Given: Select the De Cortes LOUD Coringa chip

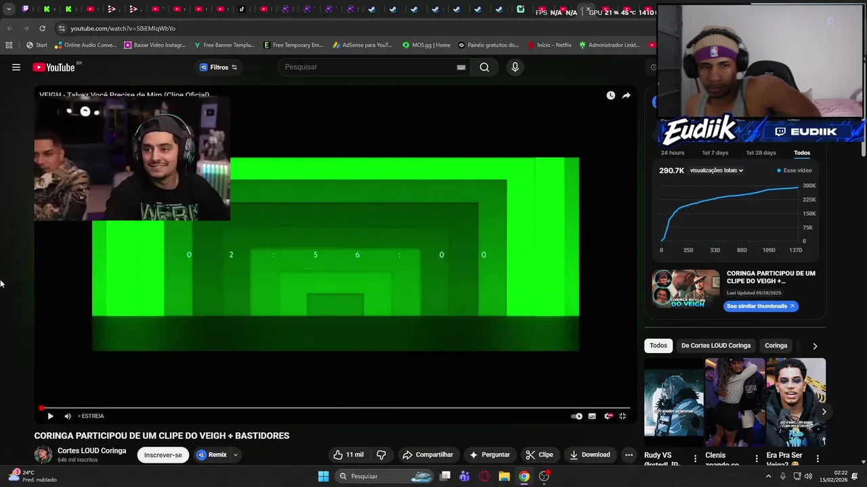Looking at the screenshot, I should [x=716, y=346].
